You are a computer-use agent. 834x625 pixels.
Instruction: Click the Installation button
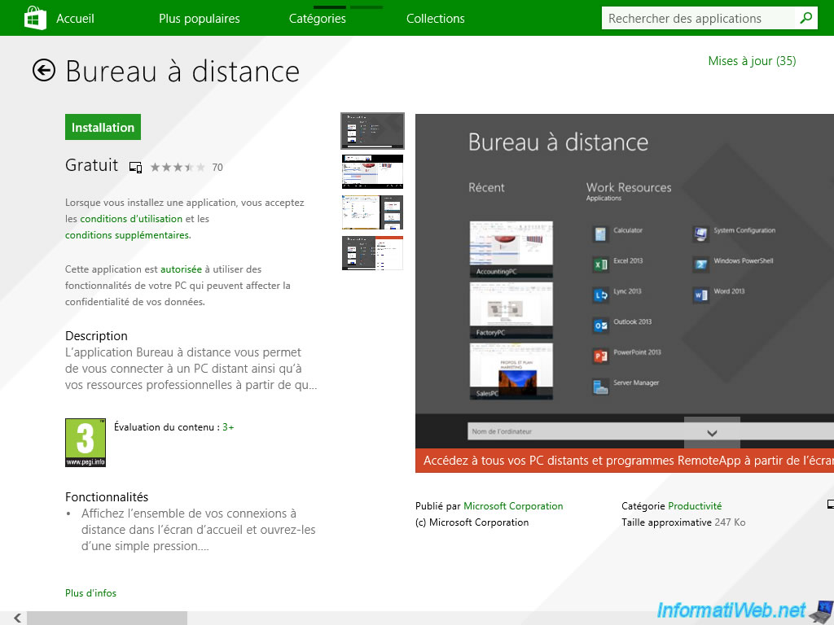[103, 127]
